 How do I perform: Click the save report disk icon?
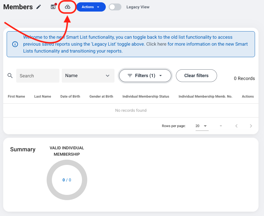pos(53,7)
